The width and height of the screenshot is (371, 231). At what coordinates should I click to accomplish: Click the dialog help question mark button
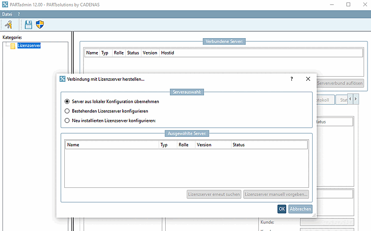291,79
